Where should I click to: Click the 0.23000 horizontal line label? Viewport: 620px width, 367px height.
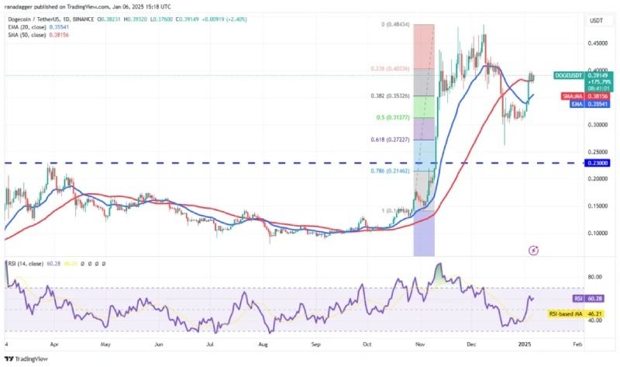pyautogui.click(x=597, y=163)
